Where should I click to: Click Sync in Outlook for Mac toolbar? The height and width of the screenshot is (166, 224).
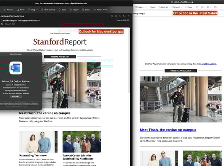coord(62,10)
